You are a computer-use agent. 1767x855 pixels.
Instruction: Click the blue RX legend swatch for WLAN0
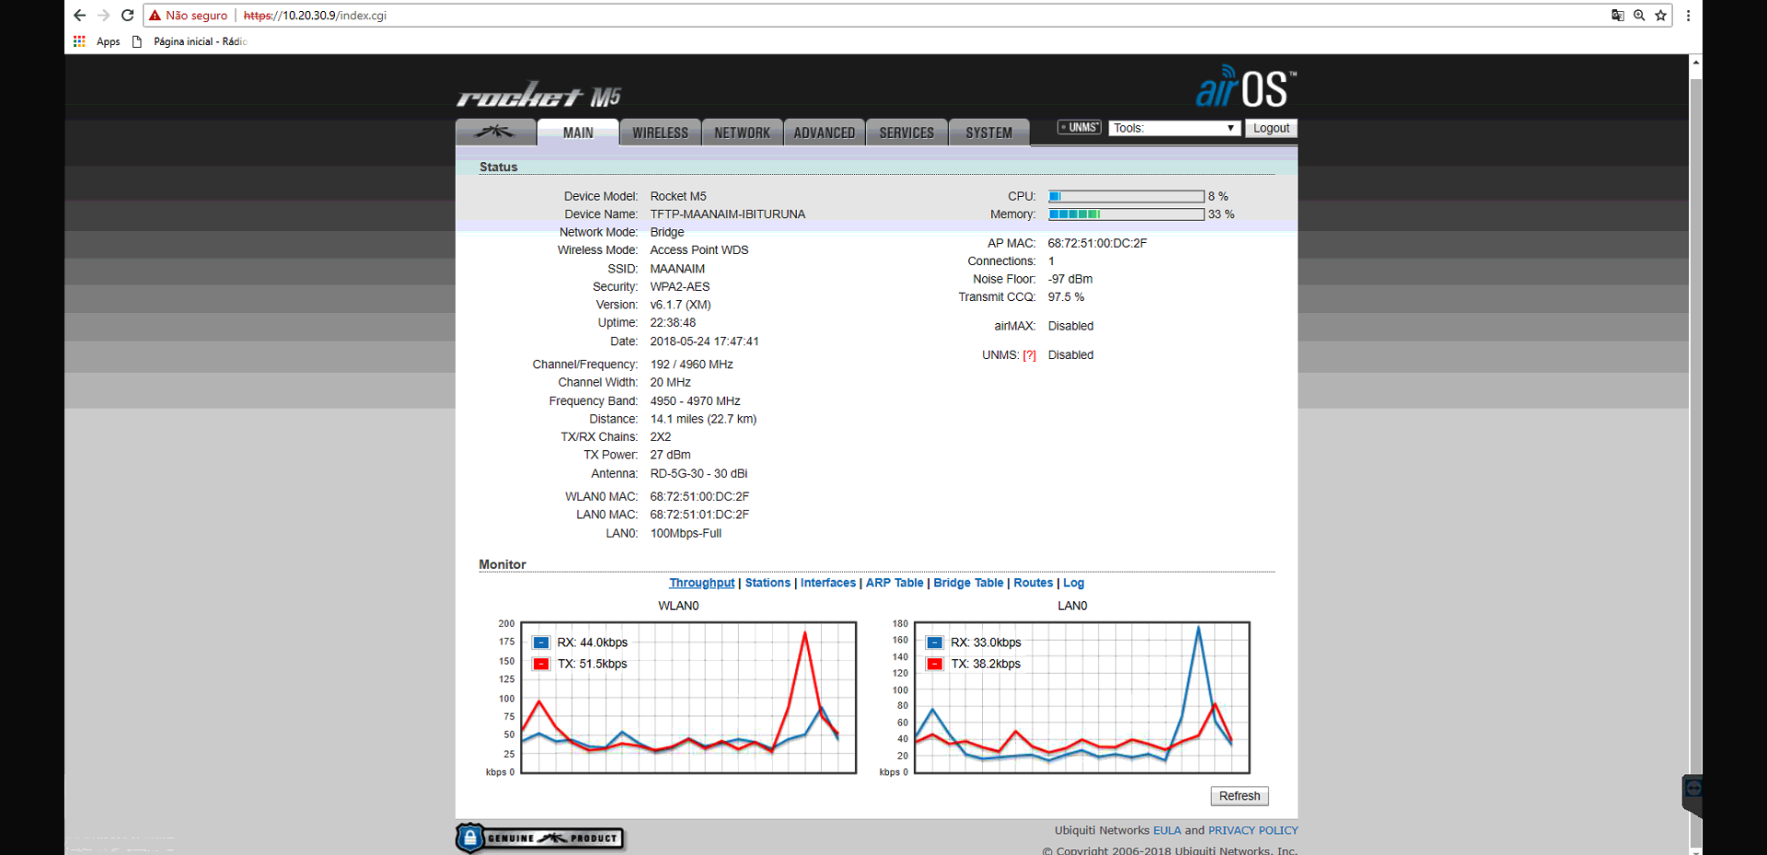(541, 642)
